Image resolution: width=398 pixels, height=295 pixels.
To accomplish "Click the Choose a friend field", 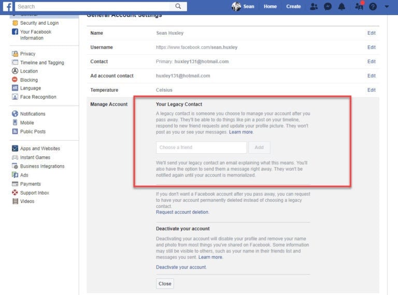I will [x=201, y=148].
